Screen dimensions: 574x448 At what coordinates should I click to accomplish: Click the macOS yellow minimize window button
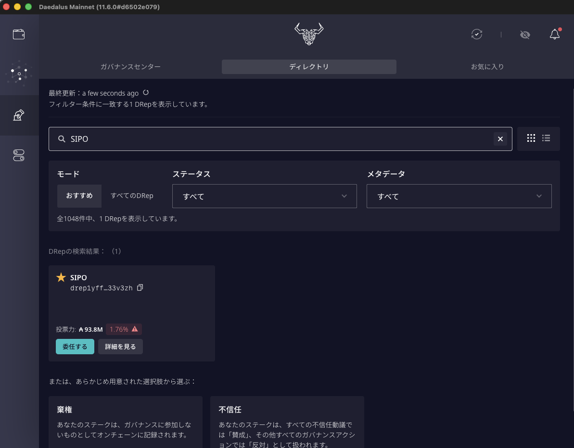17,7
